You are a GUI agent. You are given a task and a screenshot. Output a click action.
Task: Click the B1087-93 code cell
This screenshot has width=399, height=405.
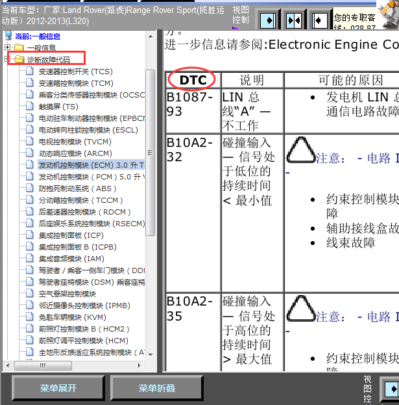coord(193,111)
